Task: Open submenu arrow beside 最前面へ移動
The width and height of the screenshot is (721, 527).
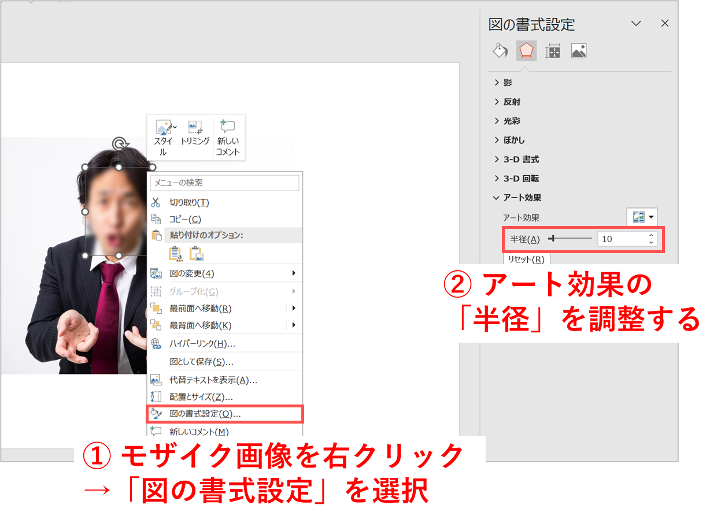Action: point(294,308)
